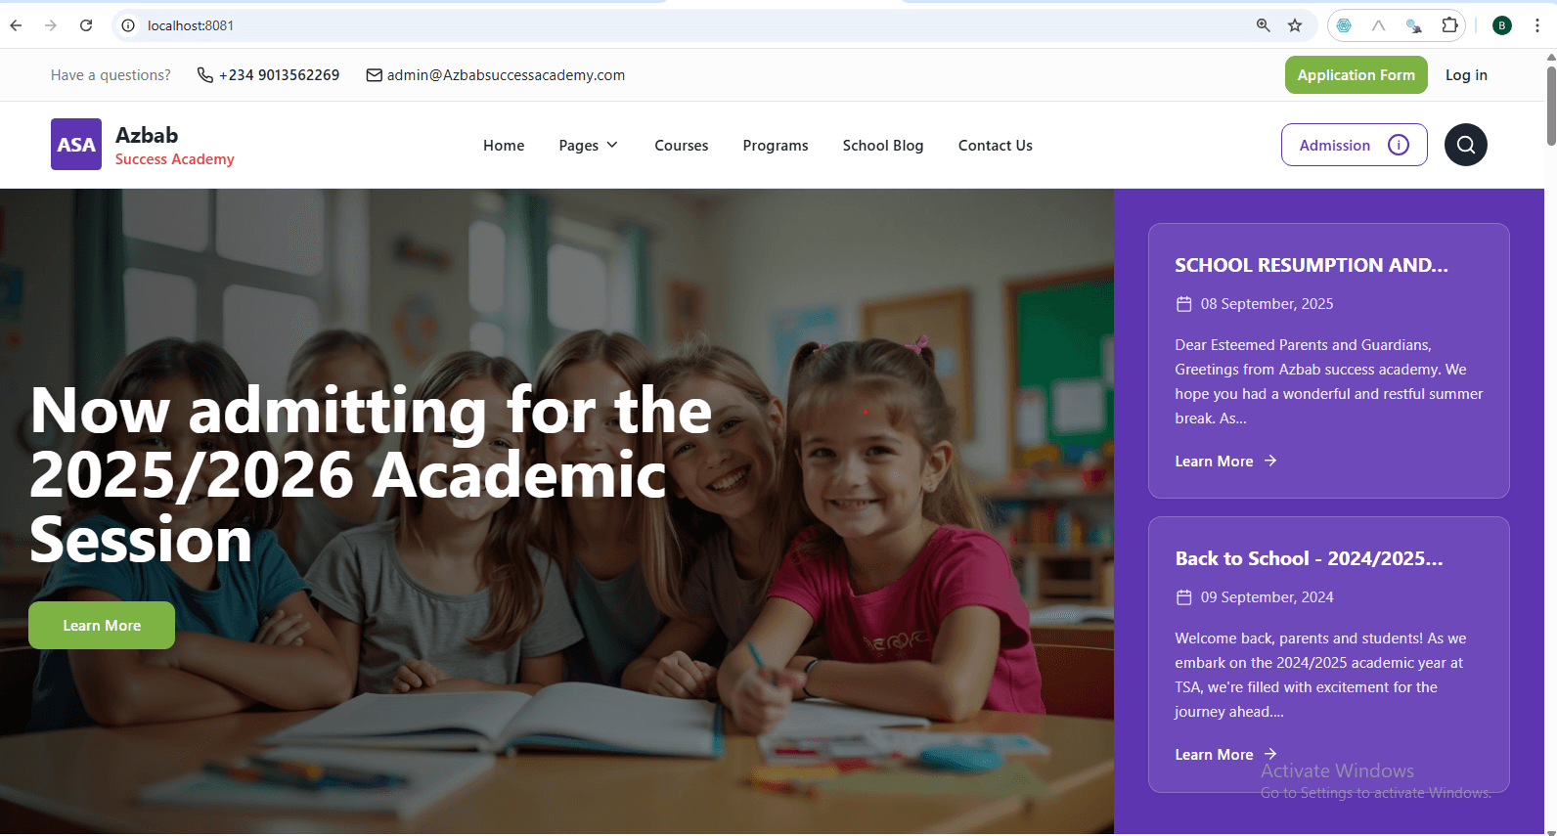Click the green Application Form button

1357,75
